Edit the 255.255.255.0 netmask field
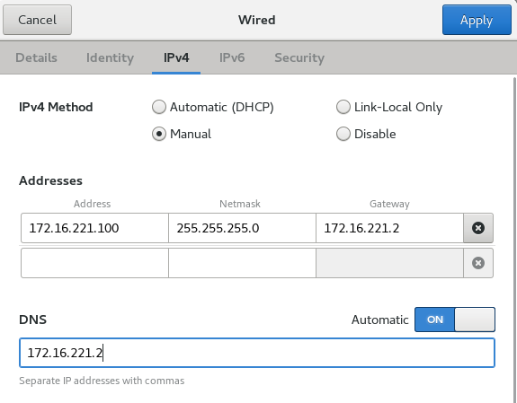Screen dimensions: 517x403 pyautogui.click(x=242, y=228)
